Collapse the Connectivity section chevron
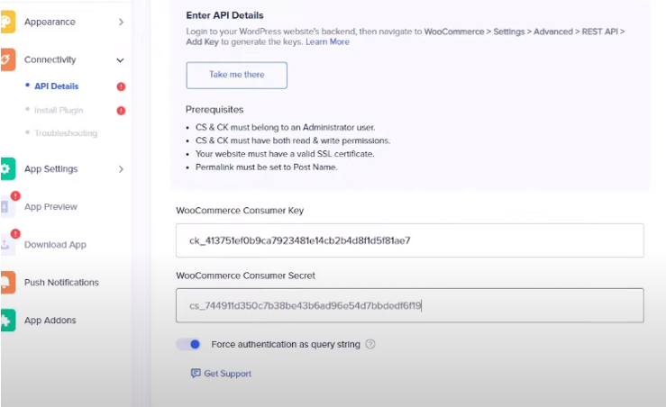 (x=121, y=60)
